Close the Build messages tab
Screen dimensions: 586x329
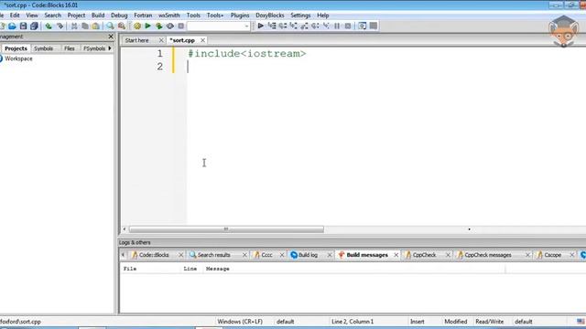tap(396, 255)
